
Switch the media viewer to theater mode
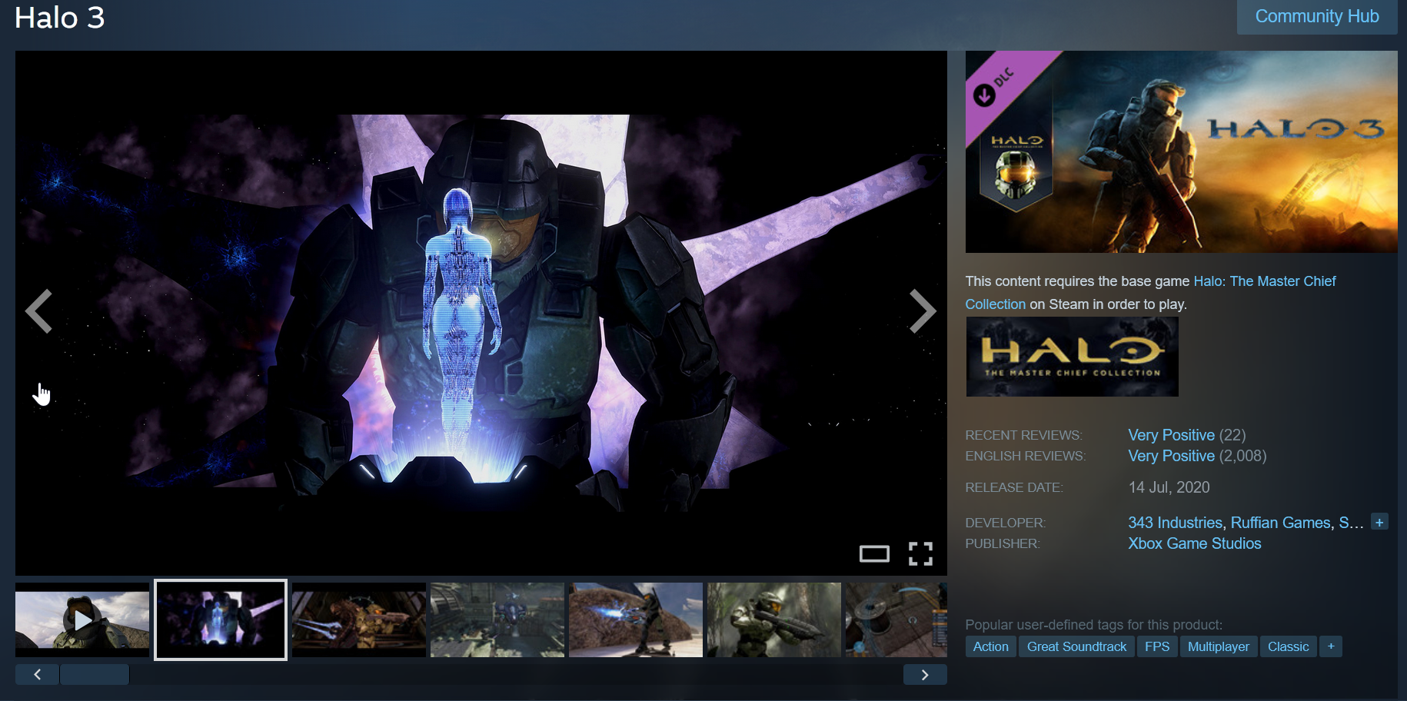pyautogui.click(x=874, y=553)
